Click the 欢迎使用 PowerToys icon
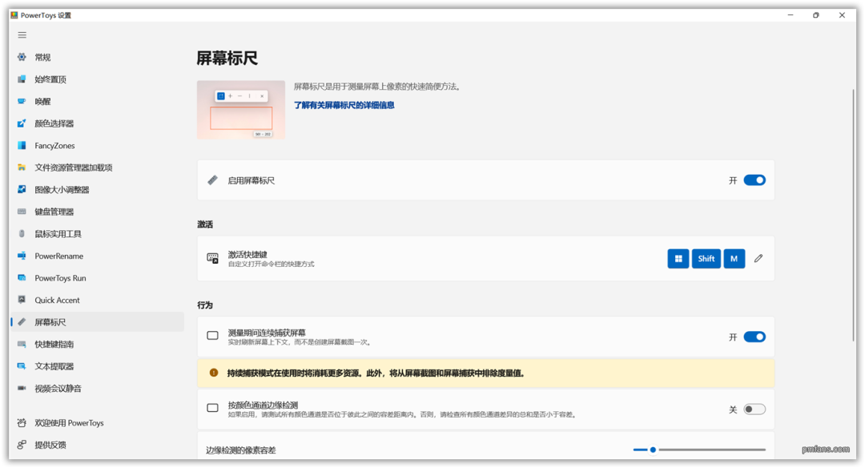The image size is (865, 468). [x=22, y=423]
